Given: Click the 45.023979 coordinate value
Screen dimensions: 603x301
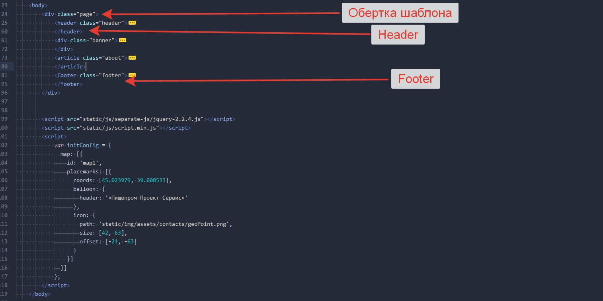Looking at the screenshot, I should 116,181.
